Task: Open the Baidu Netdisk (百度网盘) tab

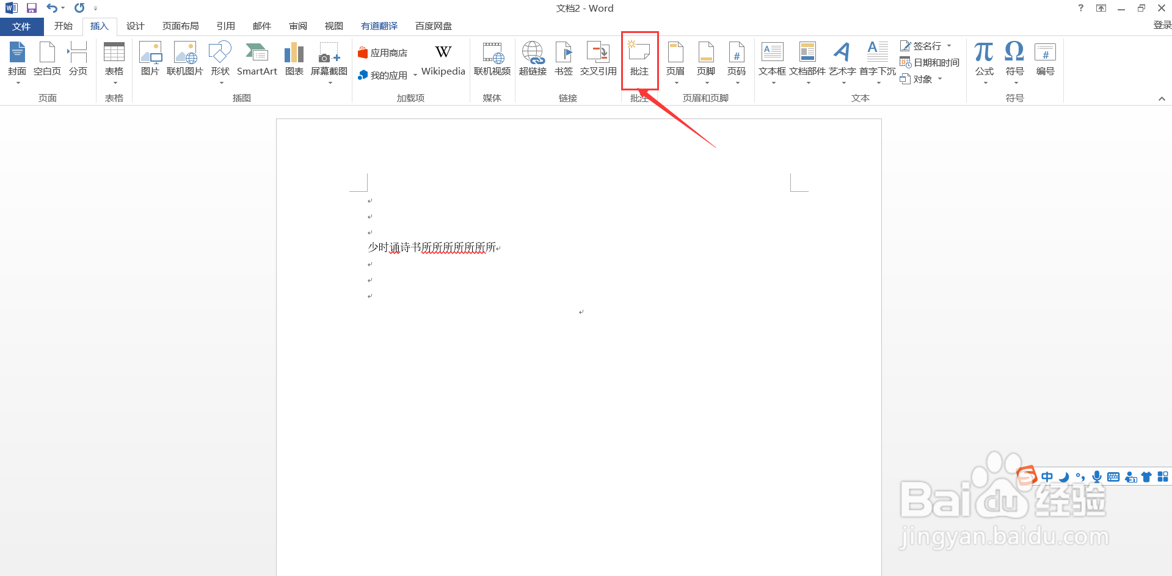Action: pos(434,26)
